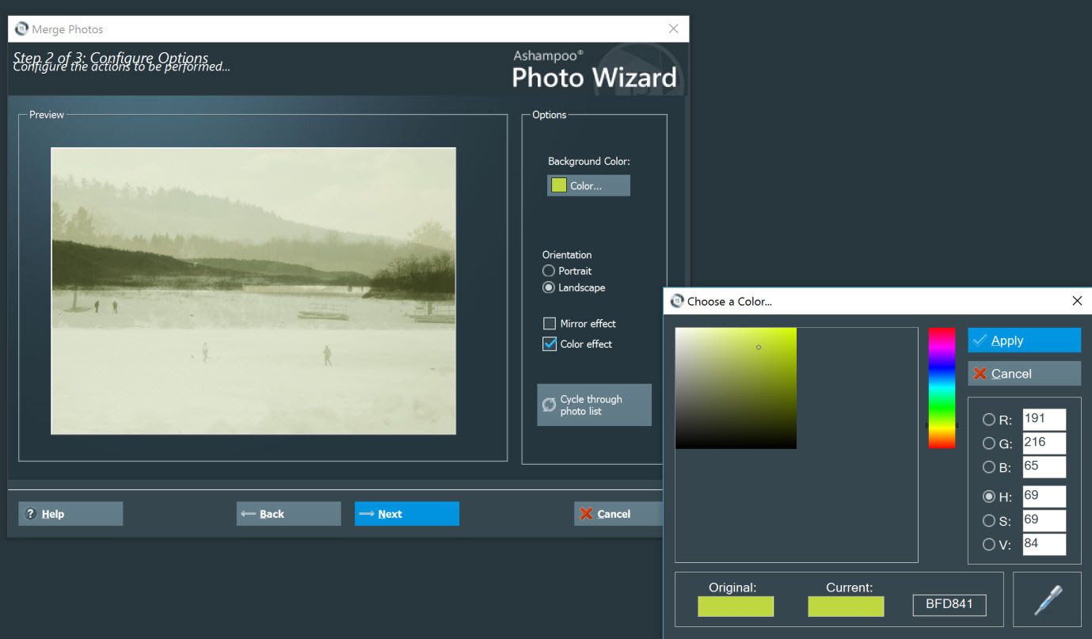Click the rainbow hue slider strip

pyautogui.click(x=942, y=388)
